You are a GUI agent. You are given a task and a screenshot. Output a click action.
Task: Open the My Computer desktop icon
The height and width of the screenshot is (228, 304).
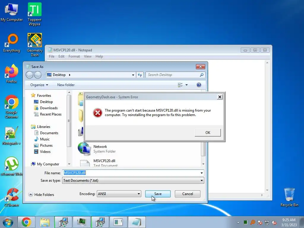pos(12,12)
